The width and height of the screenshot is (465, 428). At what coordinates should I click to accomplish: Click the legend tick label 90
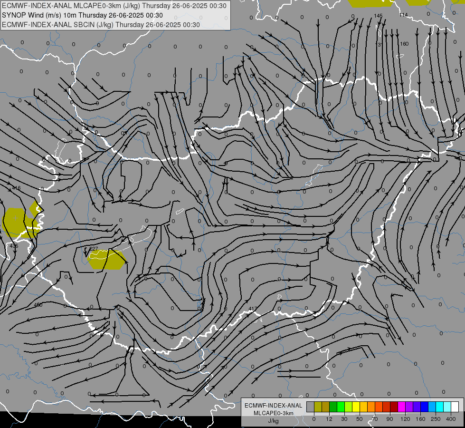[x=389, y=419]
